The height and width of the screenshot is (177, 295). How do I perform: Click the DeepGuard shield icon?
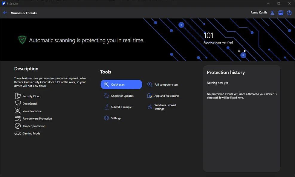(18, 104)
